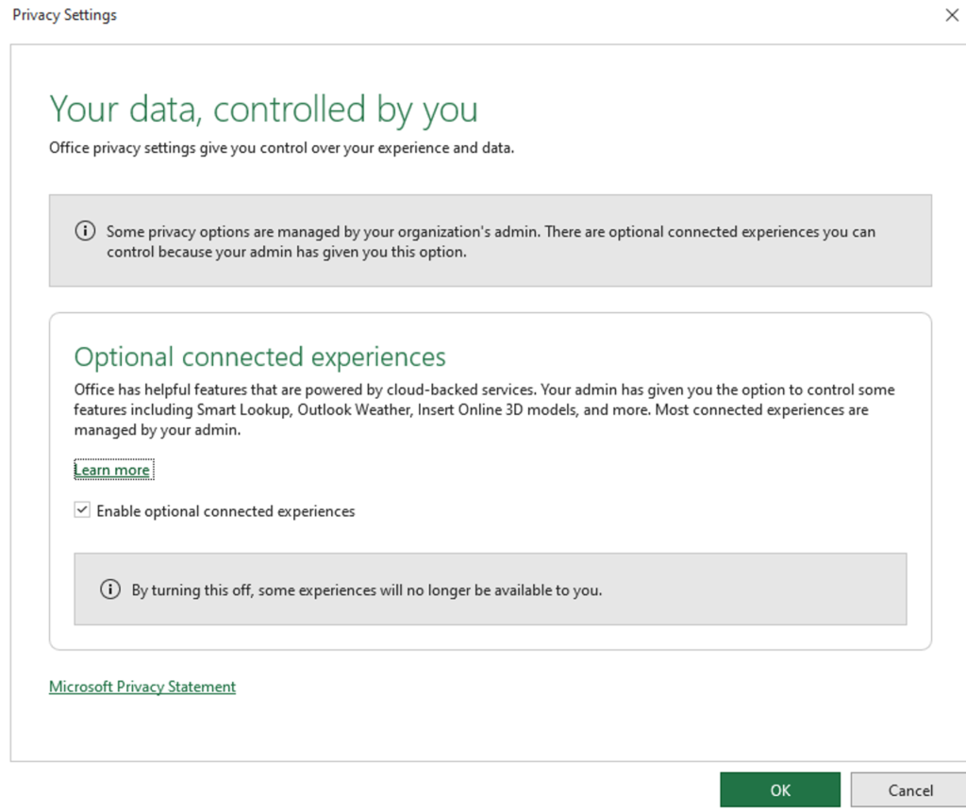The height and width of the screenshot is (812, 966).
Task: Click OK to save privacy settings
Action: click(x=780, y=789)
